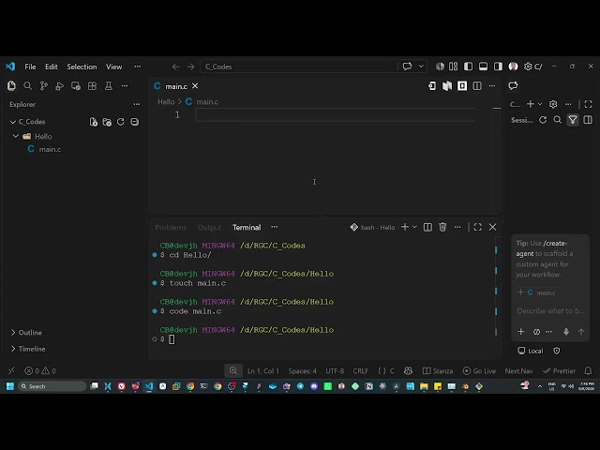The image size is (600, 450).
Task: Open the new chat dropdown arrow
Action: tap(540, 104)
